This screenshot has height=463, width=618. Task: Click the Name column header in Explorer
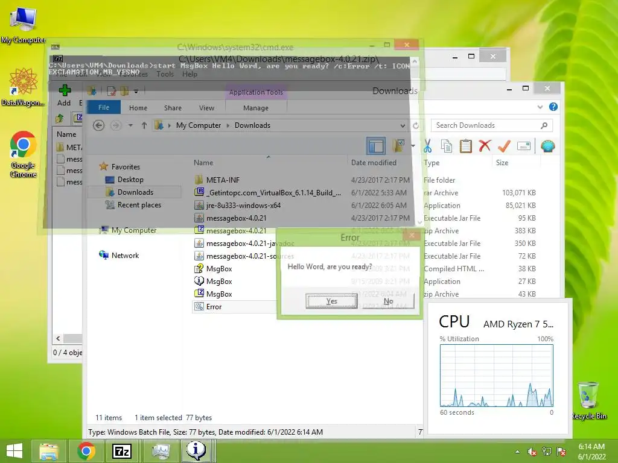(x=203, y=163)
